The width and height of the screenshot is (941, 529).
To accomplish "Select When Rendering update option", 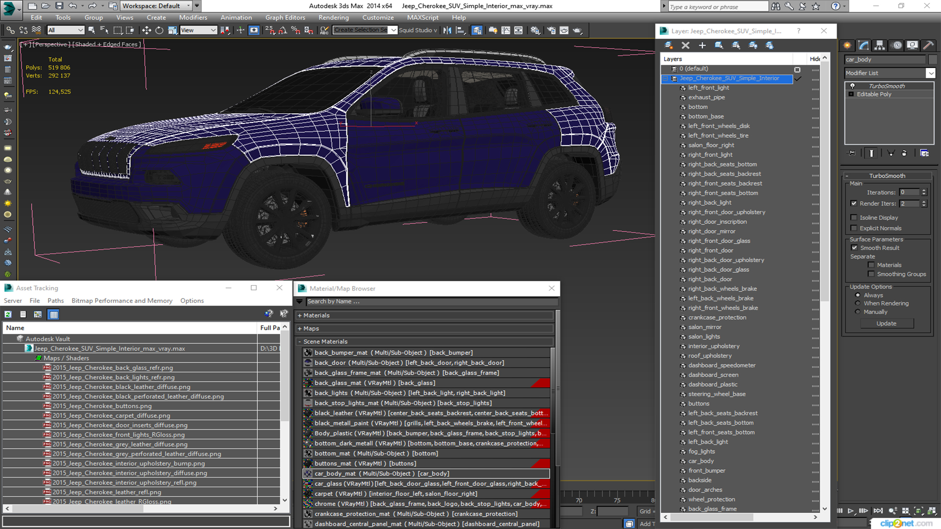I will click(858, 303).
